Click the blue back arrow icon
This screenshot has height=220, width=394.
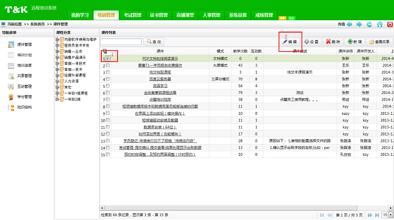[350, 24]
